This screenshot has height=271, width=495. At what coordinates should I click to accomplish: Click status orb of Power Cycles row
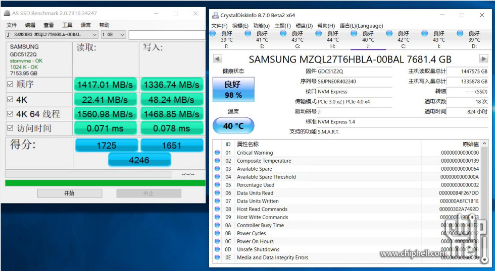(217, 233)
